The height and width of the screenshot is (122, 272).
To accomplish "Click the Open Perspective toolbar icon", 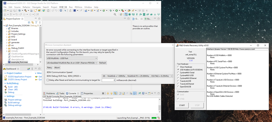I will pos(121,15).
